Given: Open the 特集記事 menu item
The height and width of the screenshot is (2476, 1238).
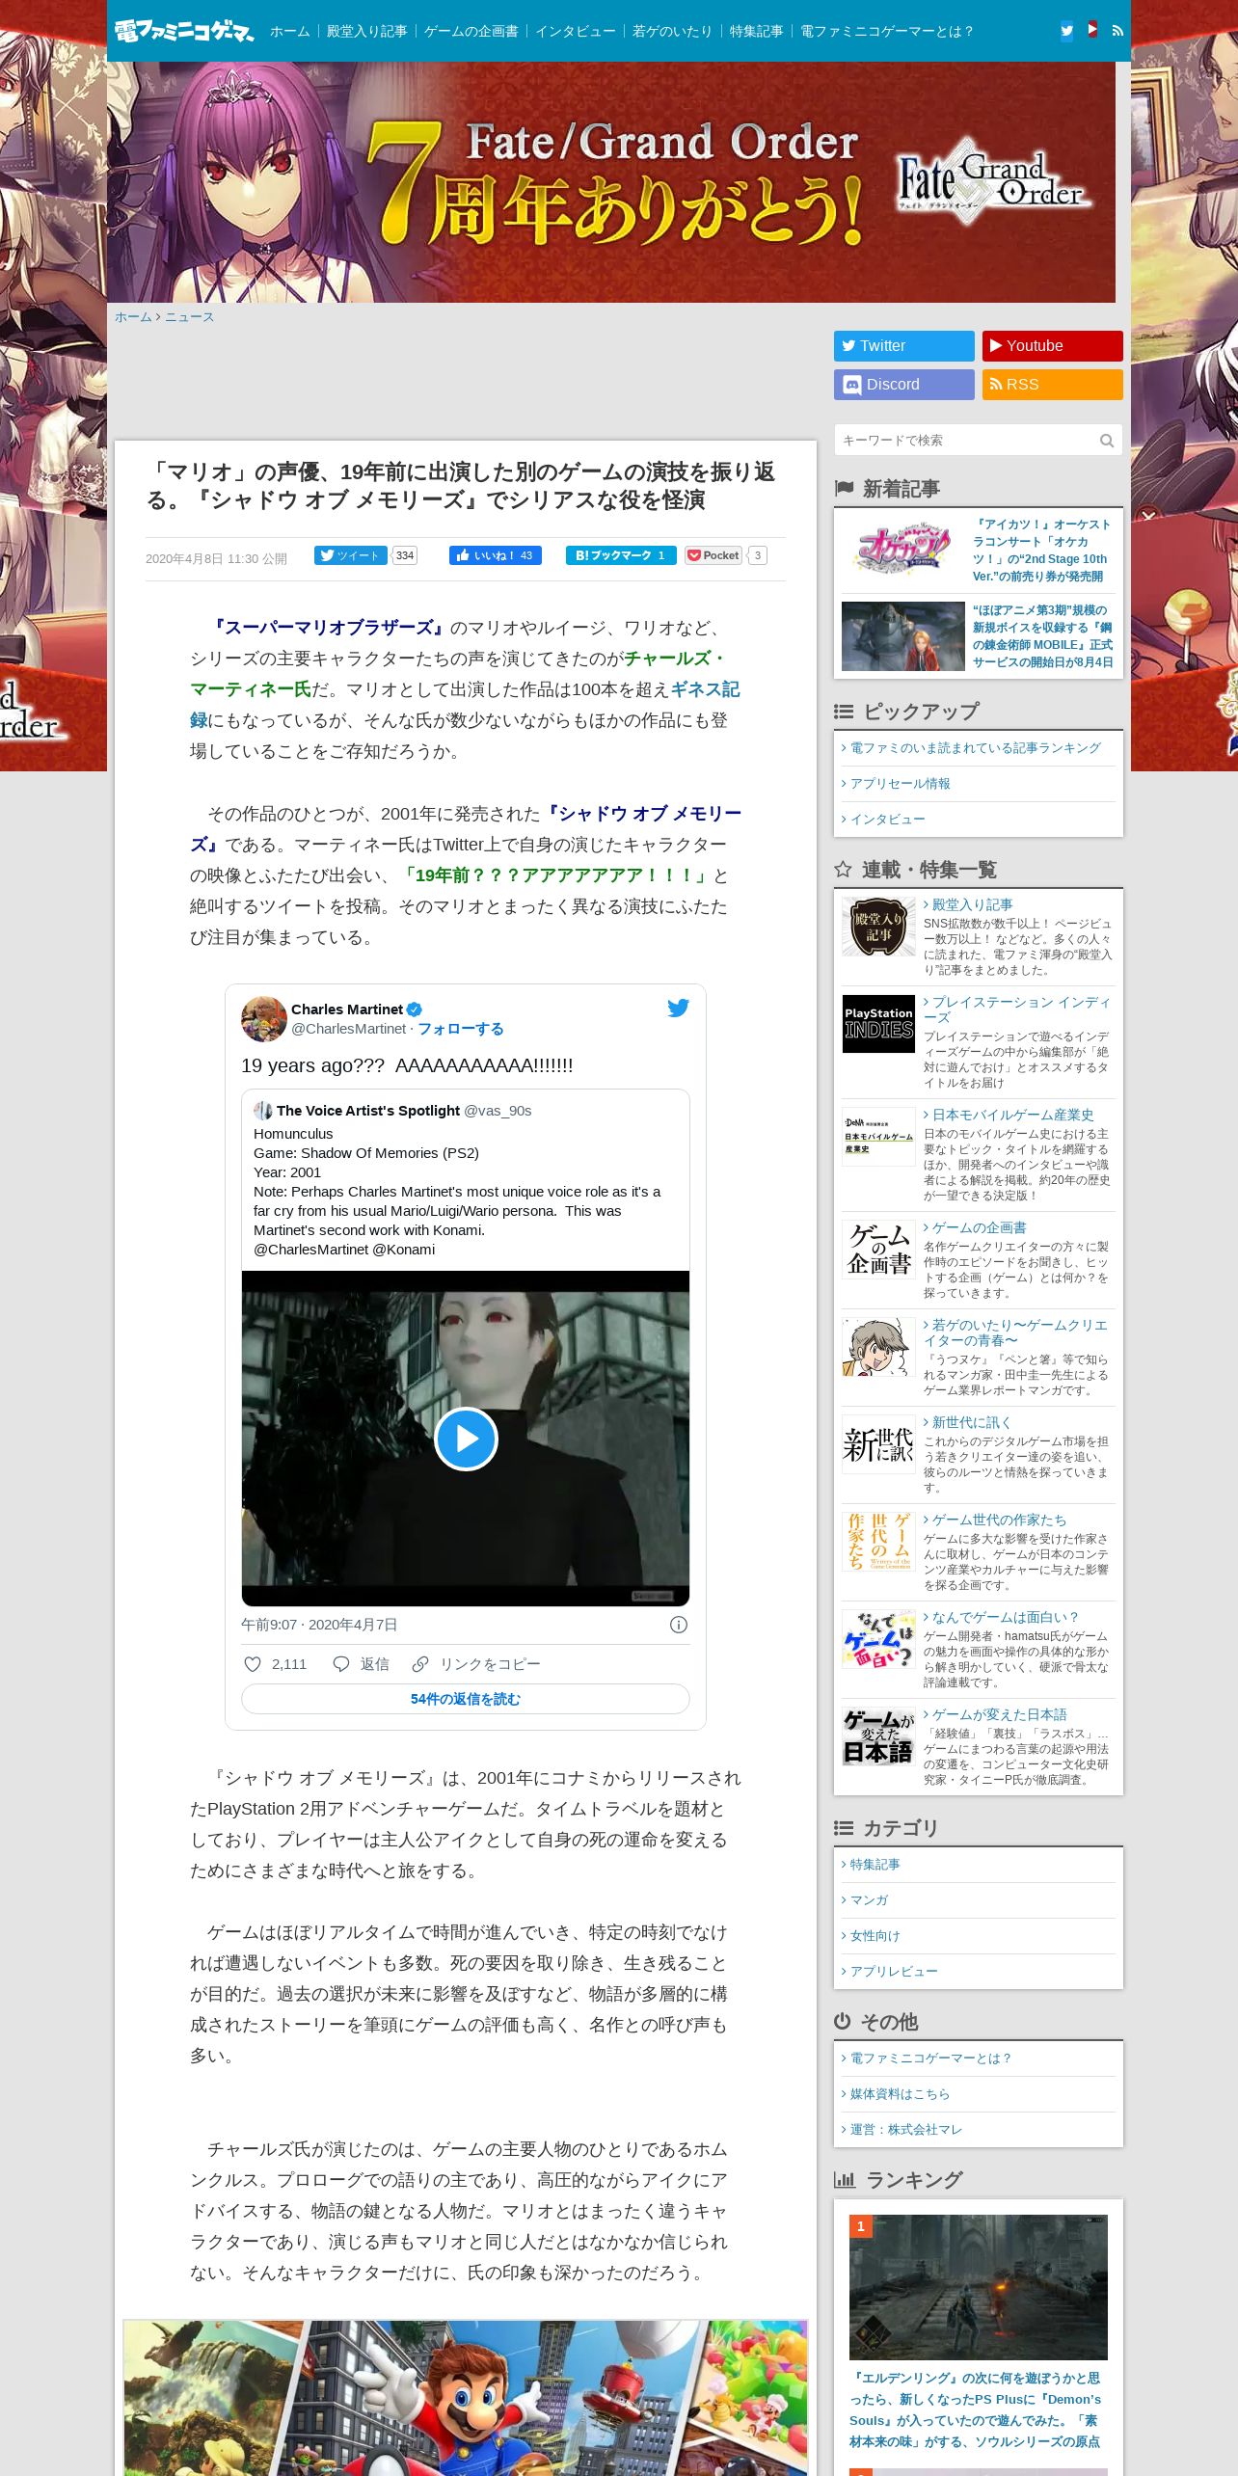Looking at the screenshot, I should (x=757, y=31).
